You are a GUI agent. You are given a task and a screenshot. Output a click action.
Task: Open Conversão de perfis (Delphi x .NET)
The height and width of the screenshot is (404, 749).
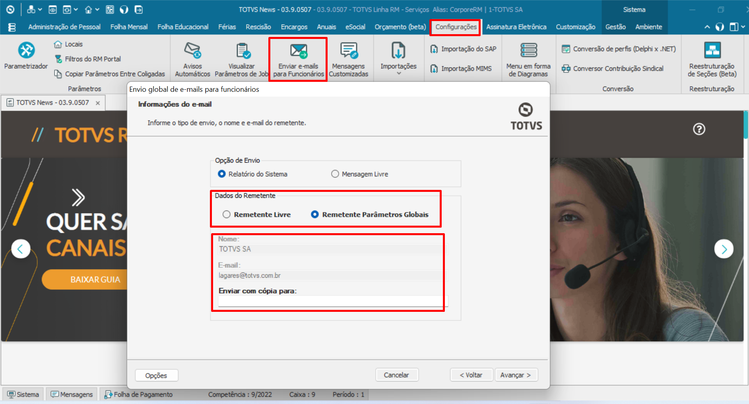click(x=619, y=49)
